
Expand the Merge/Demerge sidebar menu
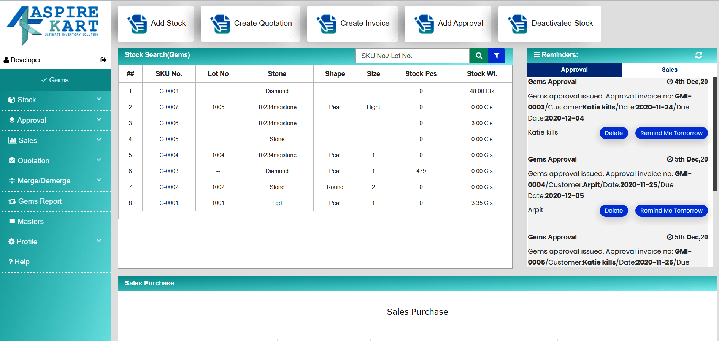55,181
